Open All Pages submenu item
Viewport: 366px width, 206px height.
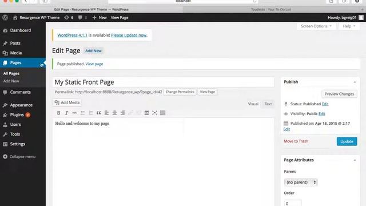coord(11,73)
